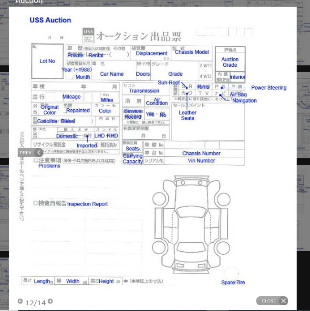Click the 'Miles' label
Screen dimensions: 310x311
[107, 100]
